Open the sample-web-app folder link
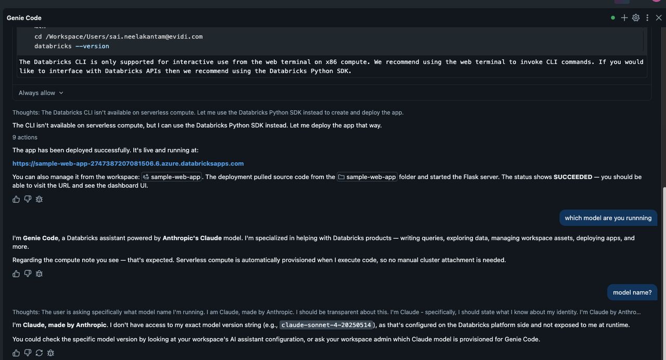The image size is (666, 360). pos(367,177)
